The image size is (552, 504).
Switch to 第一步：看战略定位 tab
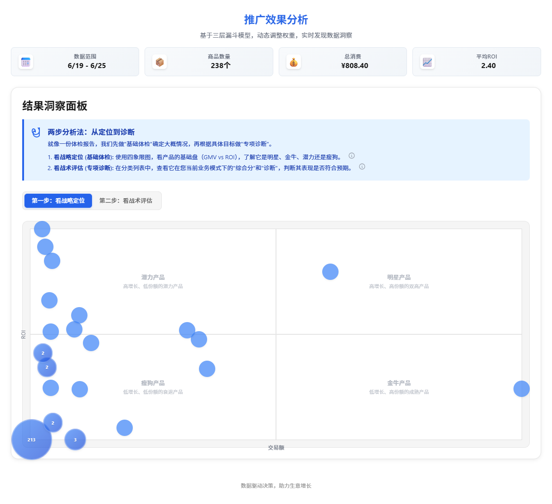[58, 201]
